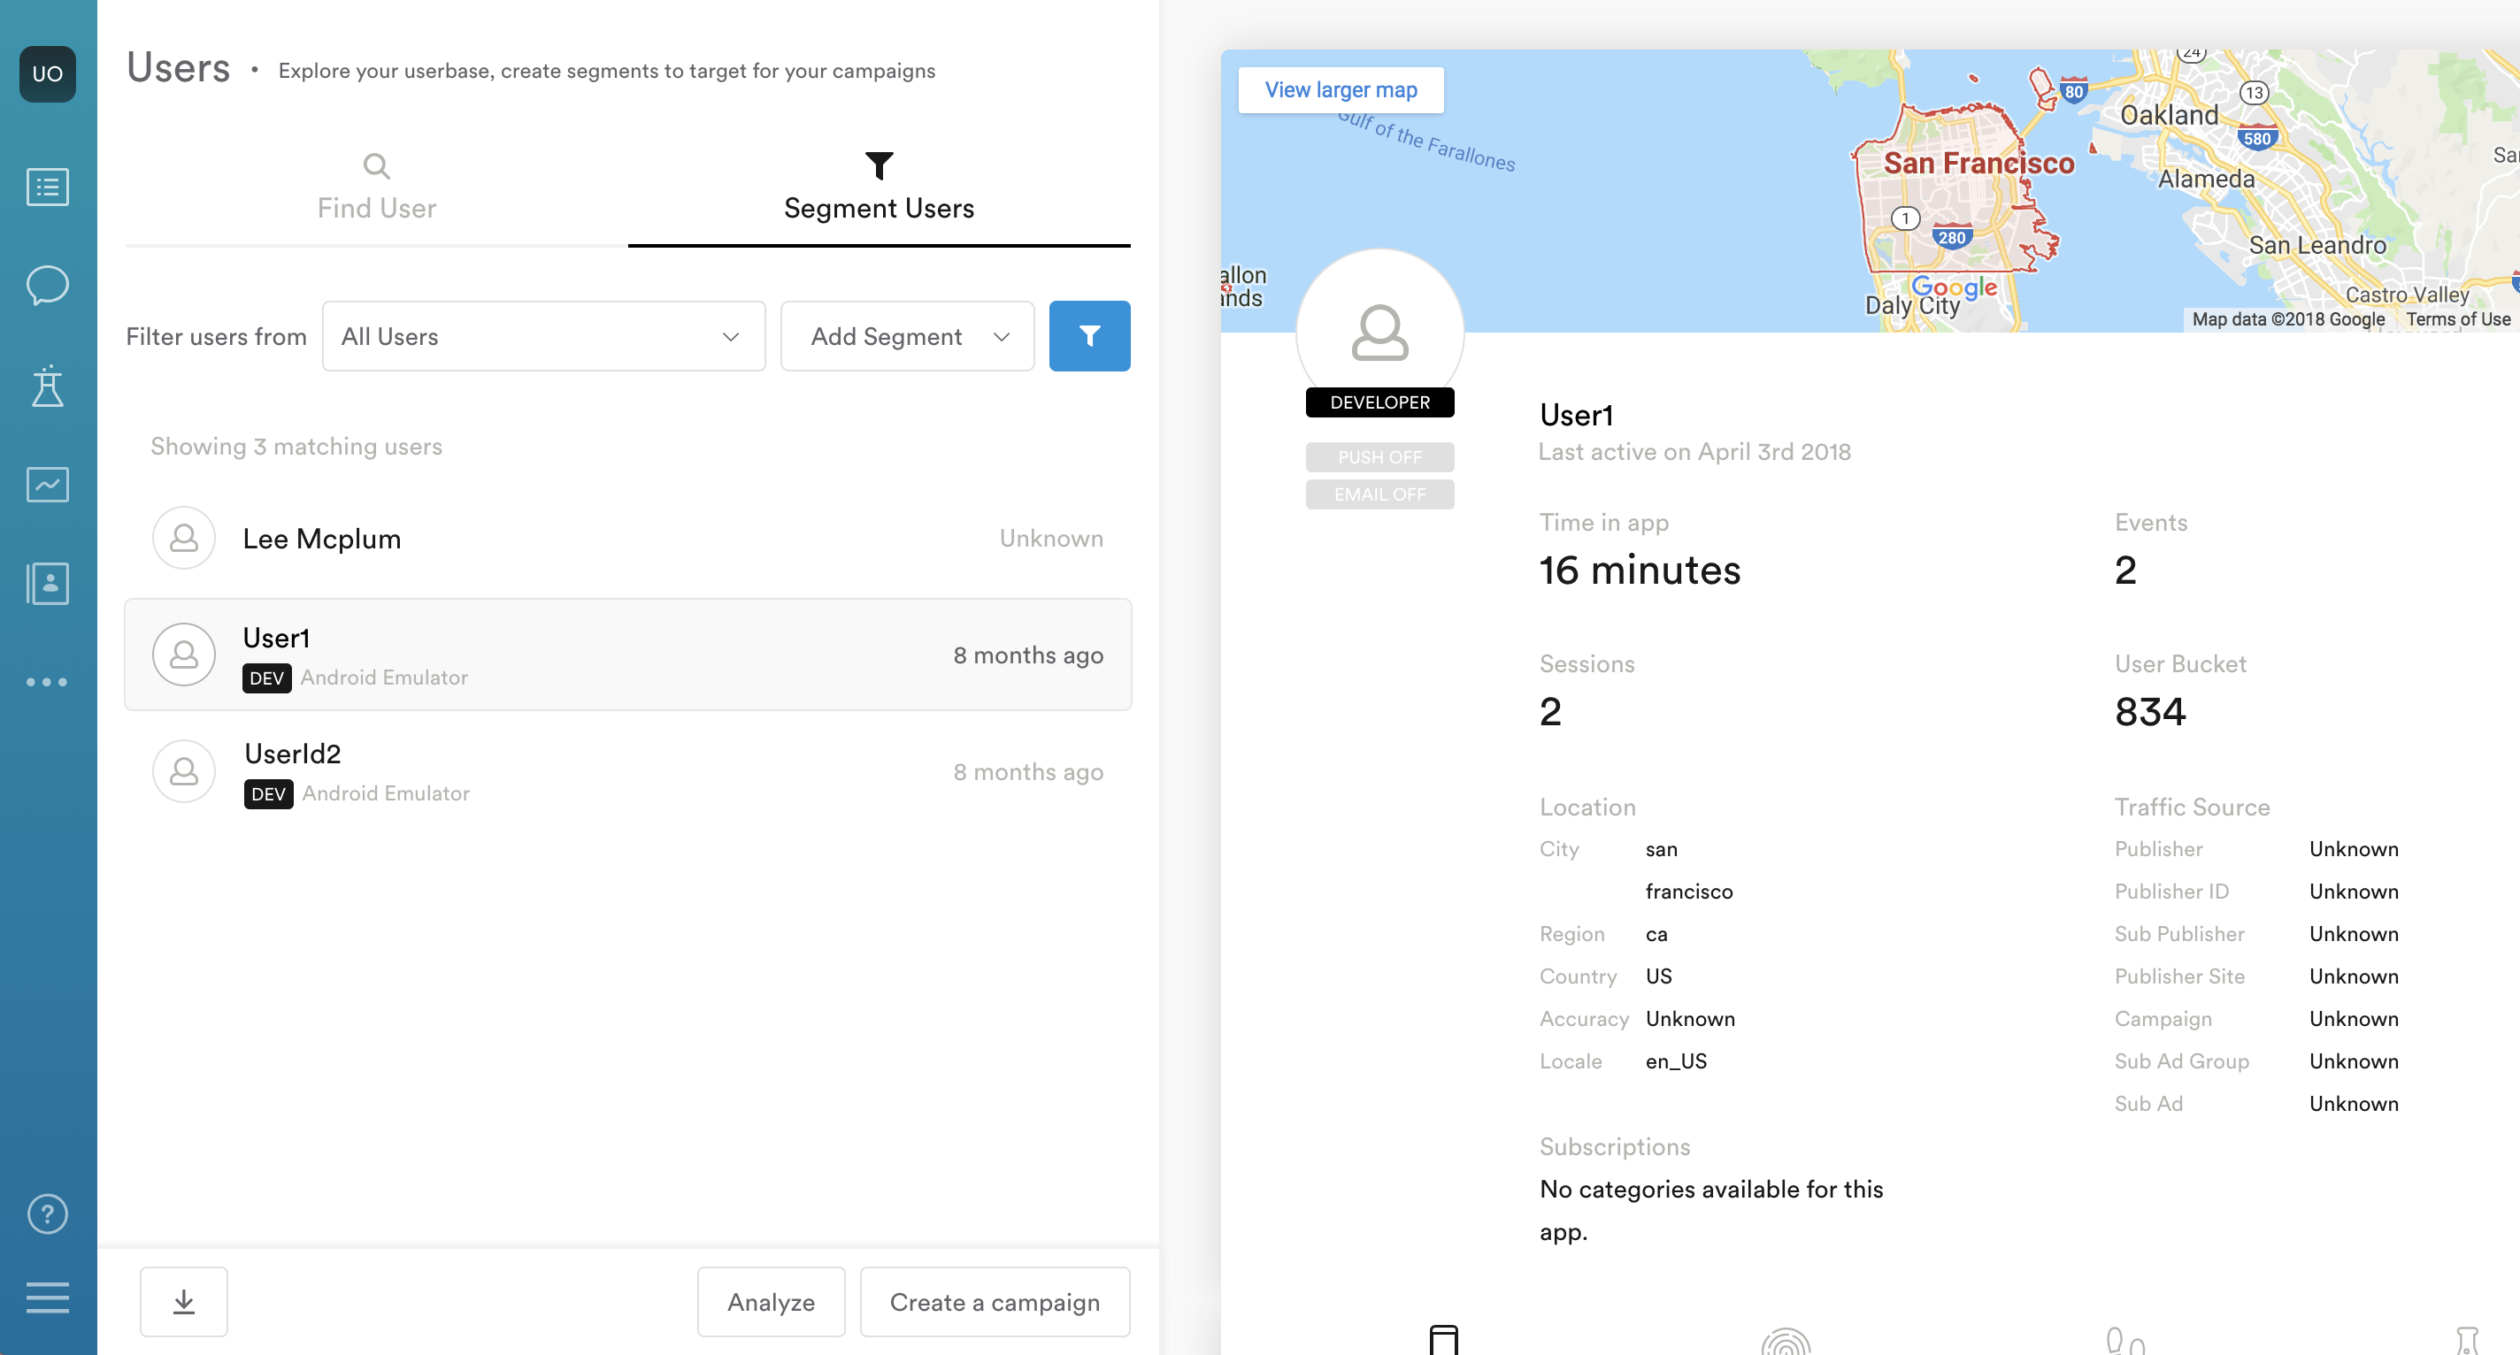Apply the blue filter funnel button
The image size is (2520, 1355).
click(1089, 336)
